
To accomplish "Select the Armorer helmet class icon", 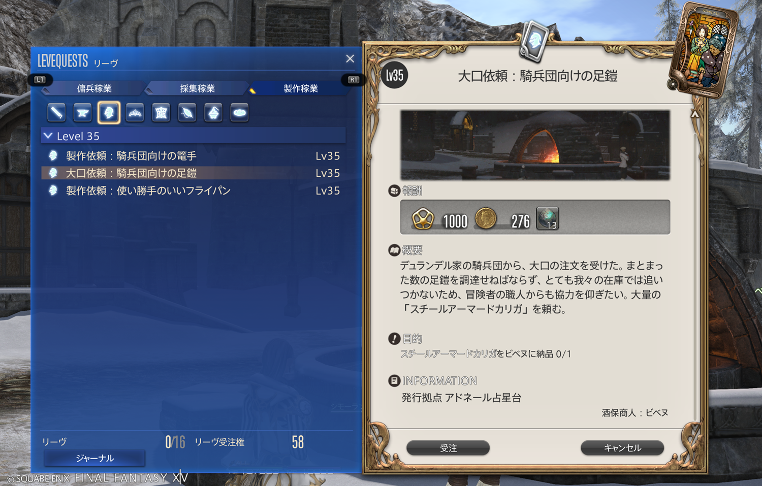I will 109,112.
